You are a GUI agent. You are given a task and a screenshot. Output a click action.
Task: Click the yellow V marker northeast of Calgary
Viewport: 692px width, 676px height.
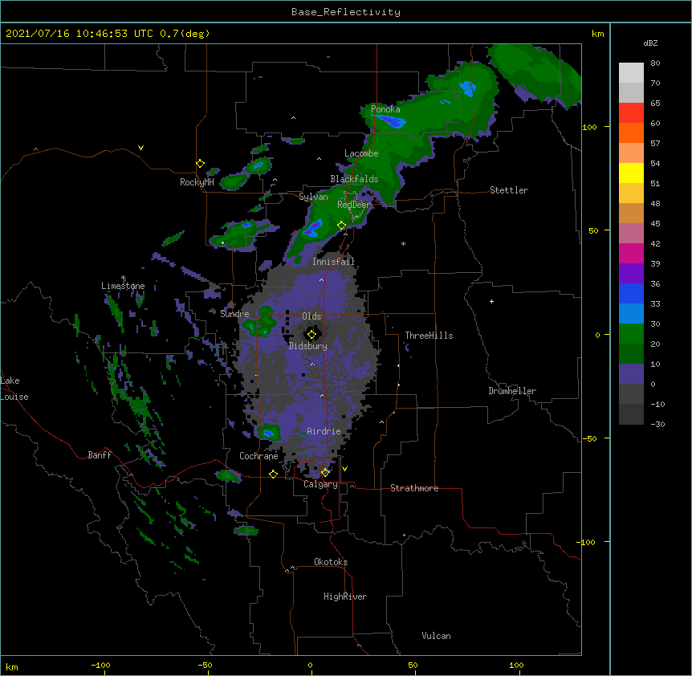click(344, 469)
